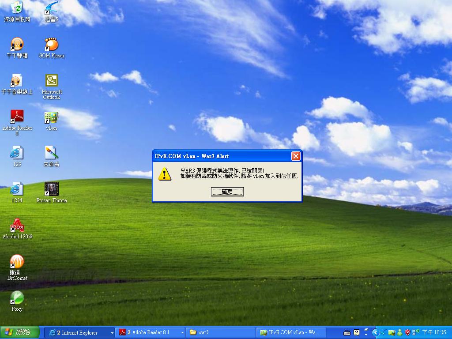452x339 pixels.
Task: Open 千千靜聽 music player
Action: point(17,44)
